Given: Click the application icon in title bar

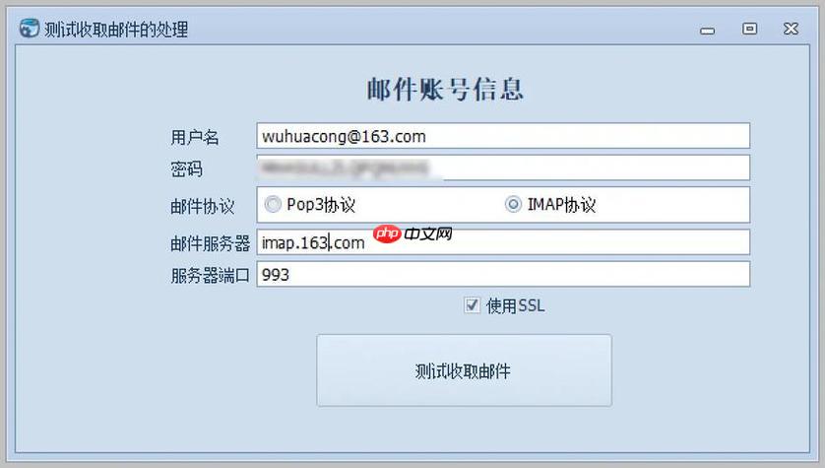Looking at the screenshot, I should pyautogui.click(x=30, y=28).
